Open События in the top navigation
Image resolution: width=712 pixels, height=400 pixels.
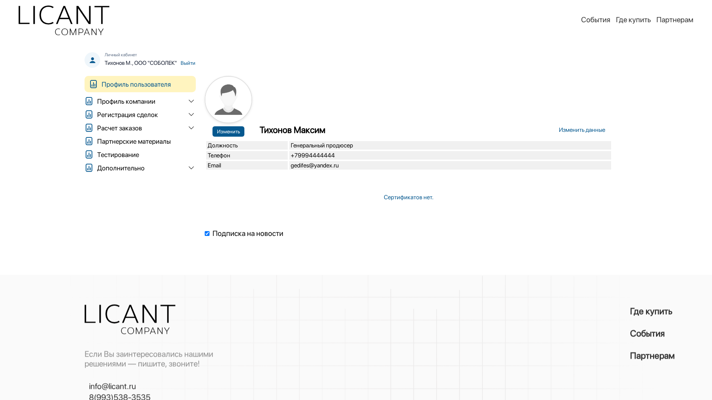(x=596, y=20)
